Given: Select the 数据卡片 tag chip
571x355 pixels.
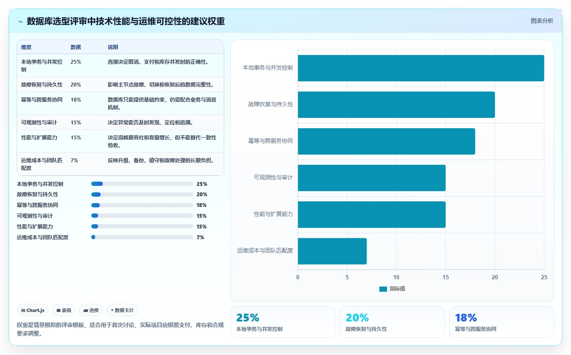Looking at the screenshot, I should [122, 310].
